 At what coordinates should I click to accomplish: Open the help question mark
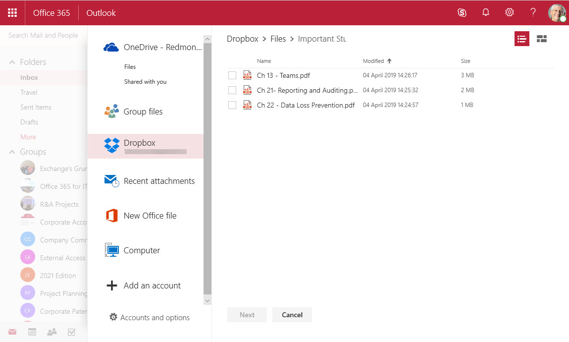point(533,13)
